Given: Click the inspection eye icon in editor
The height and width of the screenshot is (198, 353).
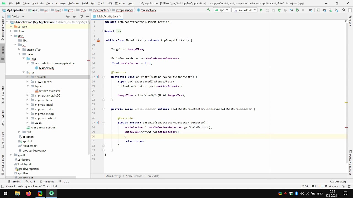Looking at the screenshot, I should tap(346, 21).
